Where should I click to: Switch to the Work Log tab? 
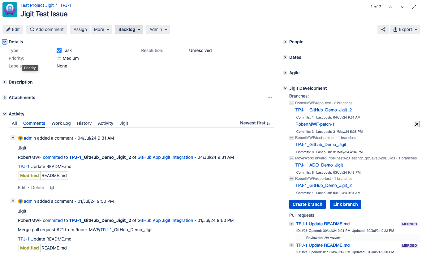(x=61, y=123)
